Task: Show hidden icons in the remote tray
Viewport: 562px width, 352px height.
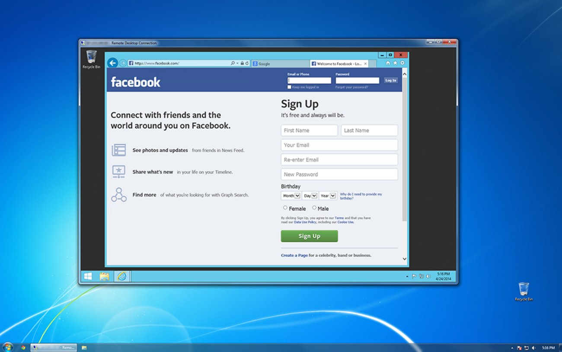Action: [407, 276]
